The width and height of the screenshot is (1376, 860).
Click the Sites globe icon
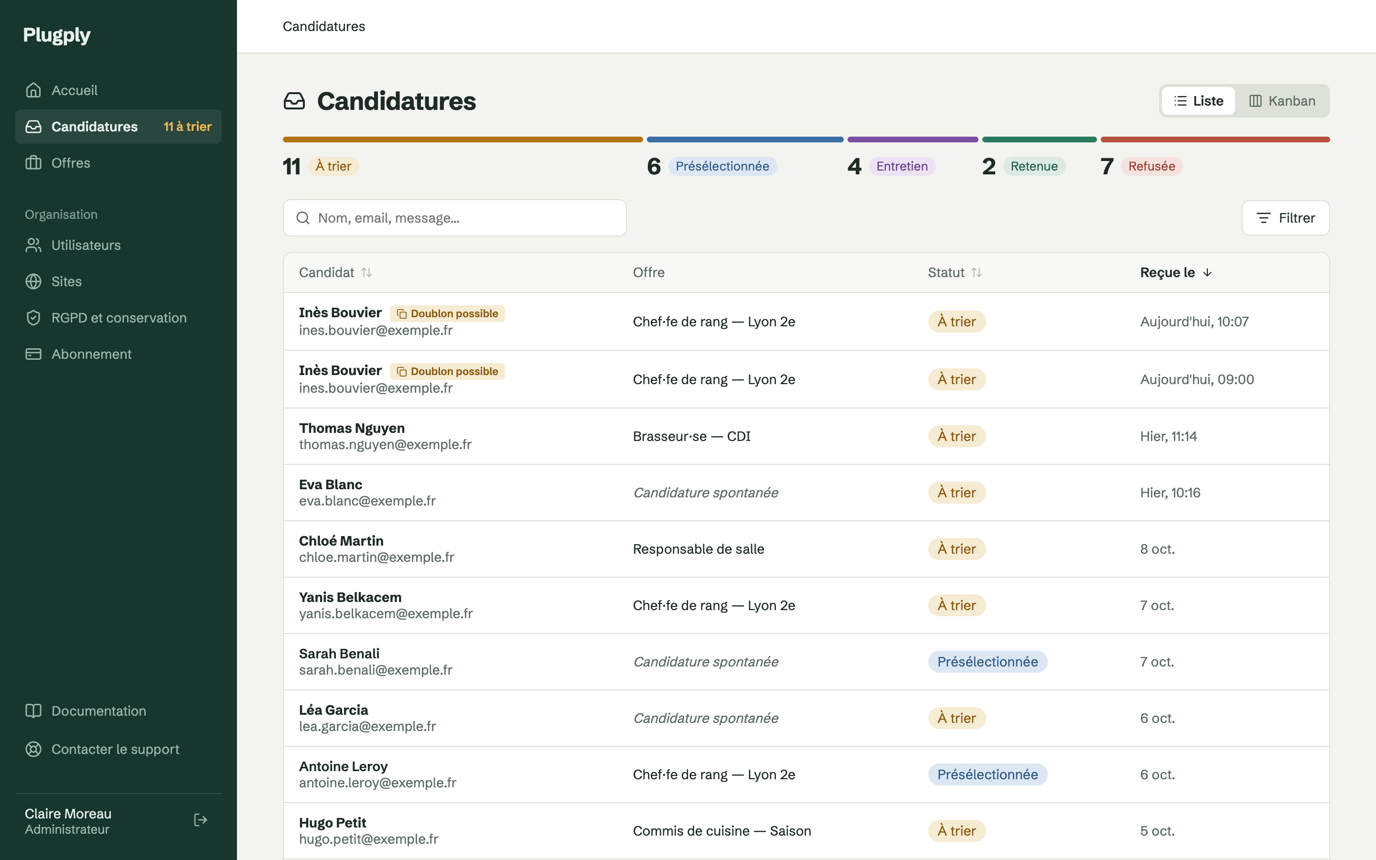pos(33,281)
